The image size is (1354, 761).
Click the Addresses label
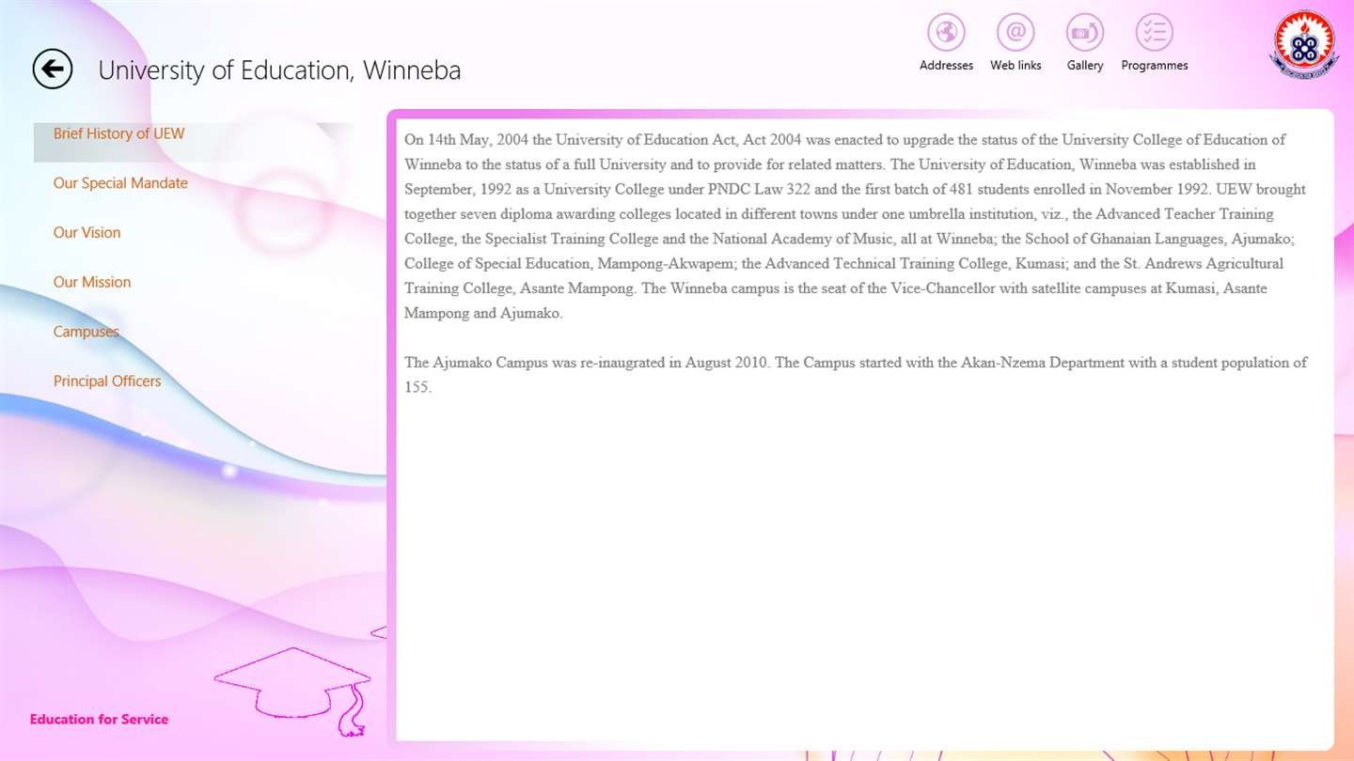[946, 66]
